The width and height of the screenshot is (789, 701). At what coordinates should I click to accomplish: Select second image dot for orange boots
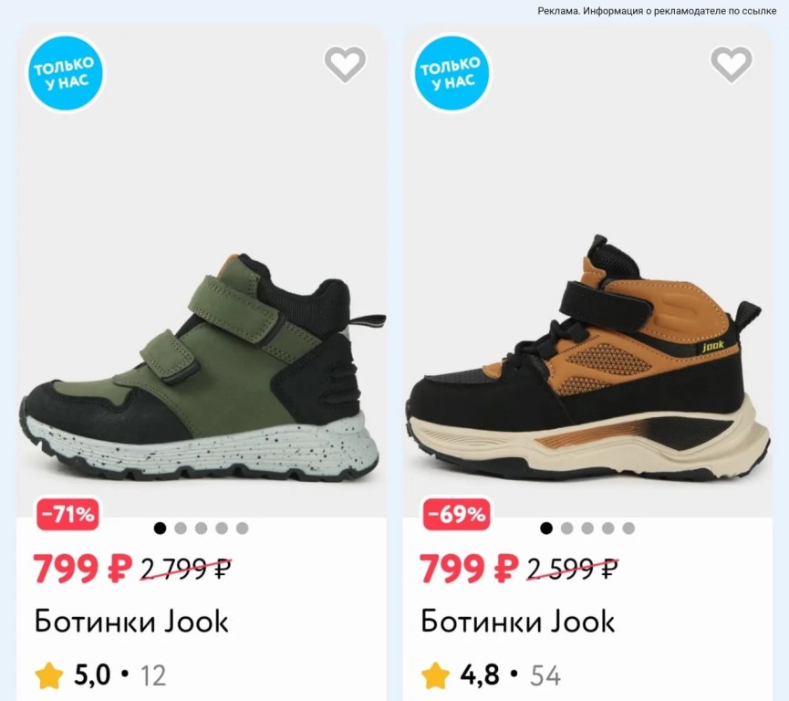(567, 528)
